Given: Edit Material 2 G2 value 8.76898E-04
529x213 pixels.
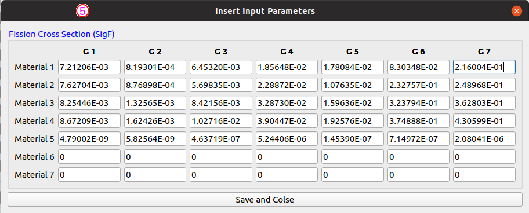Looking at the screenshot, I should [155, 85].
